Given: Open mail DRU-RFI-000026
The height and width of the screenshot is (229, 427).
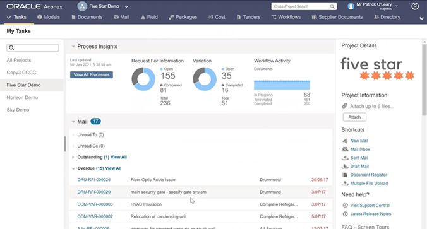Looking at the screenshot, I should 94,180.
